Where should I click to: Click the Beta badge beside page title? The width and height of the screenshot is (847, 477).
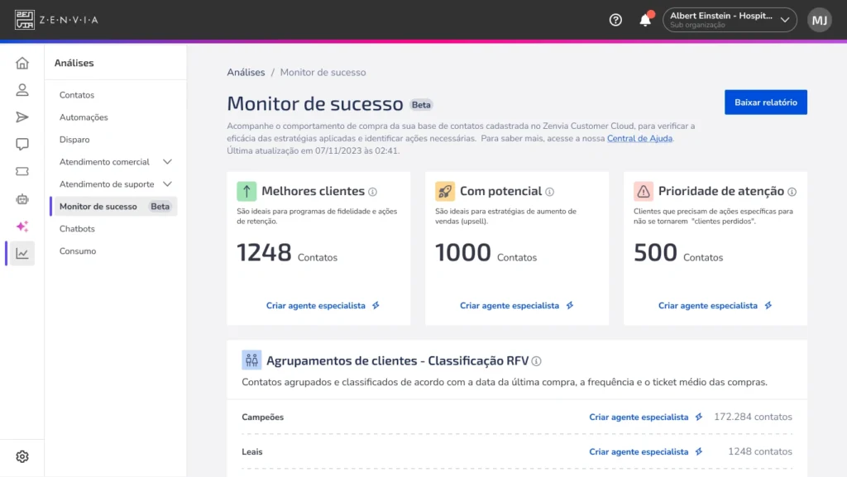click(421, 105)
